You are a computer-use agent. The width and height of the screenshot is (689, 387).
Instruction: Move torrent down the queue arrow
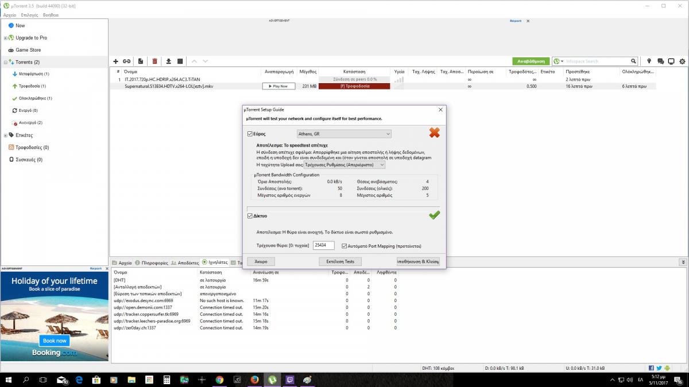pos(205,61)
